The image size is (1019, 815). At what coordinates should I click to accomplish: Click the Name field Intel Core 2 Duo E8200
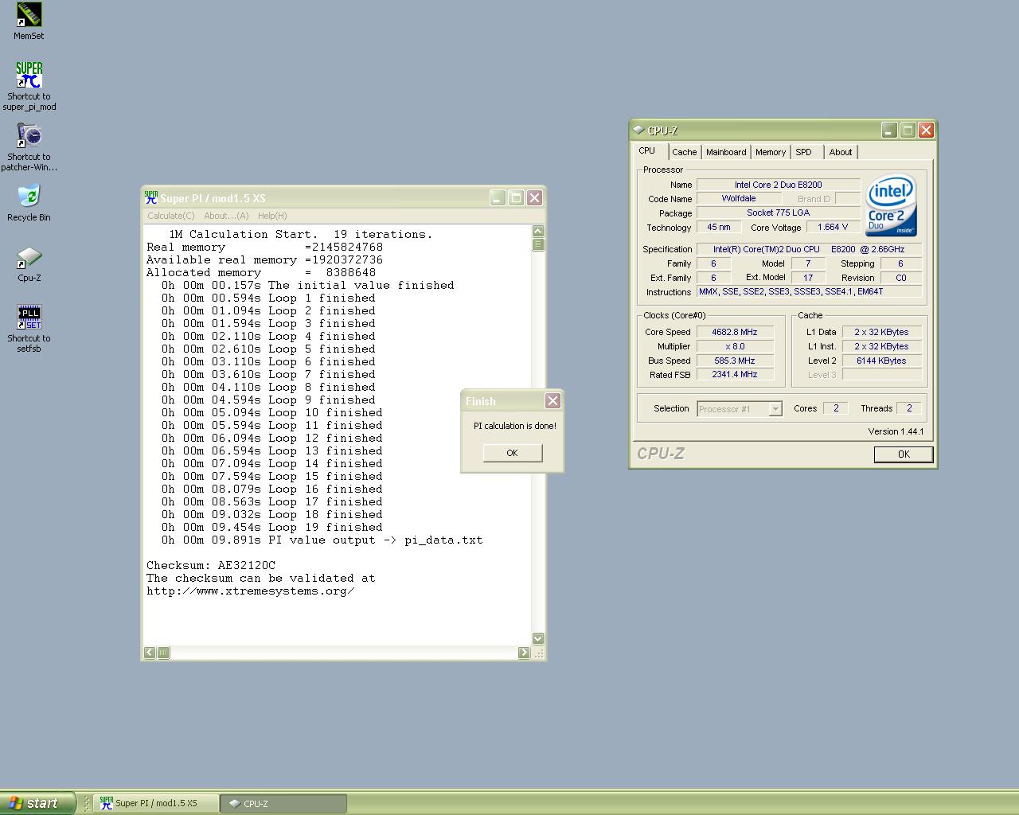click(779, 185)
